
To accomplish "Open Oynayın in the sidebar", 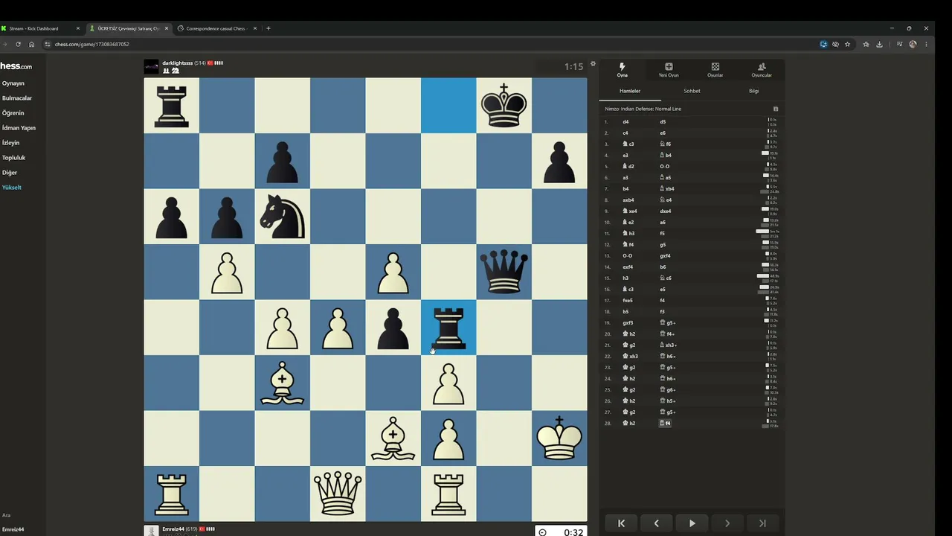I will [x=13, y=83].
